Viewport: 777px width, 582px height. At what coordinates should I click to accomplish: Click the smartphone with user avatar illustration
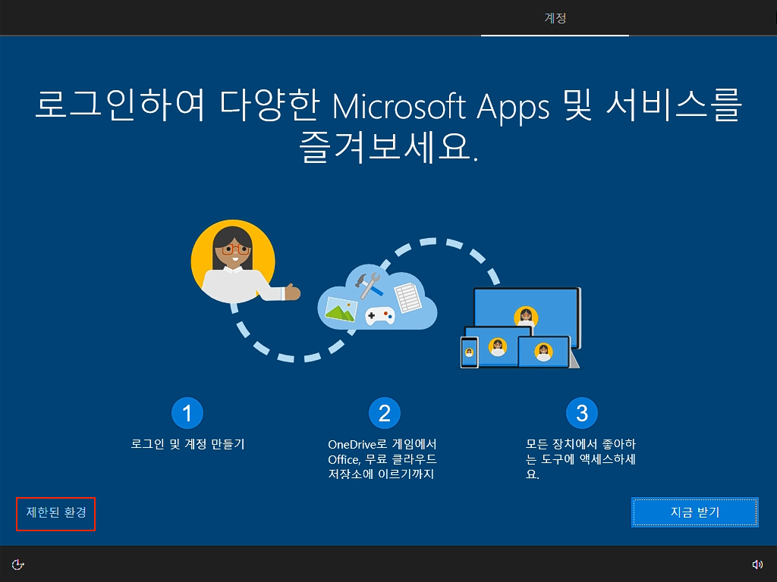(x=469, y=351)
